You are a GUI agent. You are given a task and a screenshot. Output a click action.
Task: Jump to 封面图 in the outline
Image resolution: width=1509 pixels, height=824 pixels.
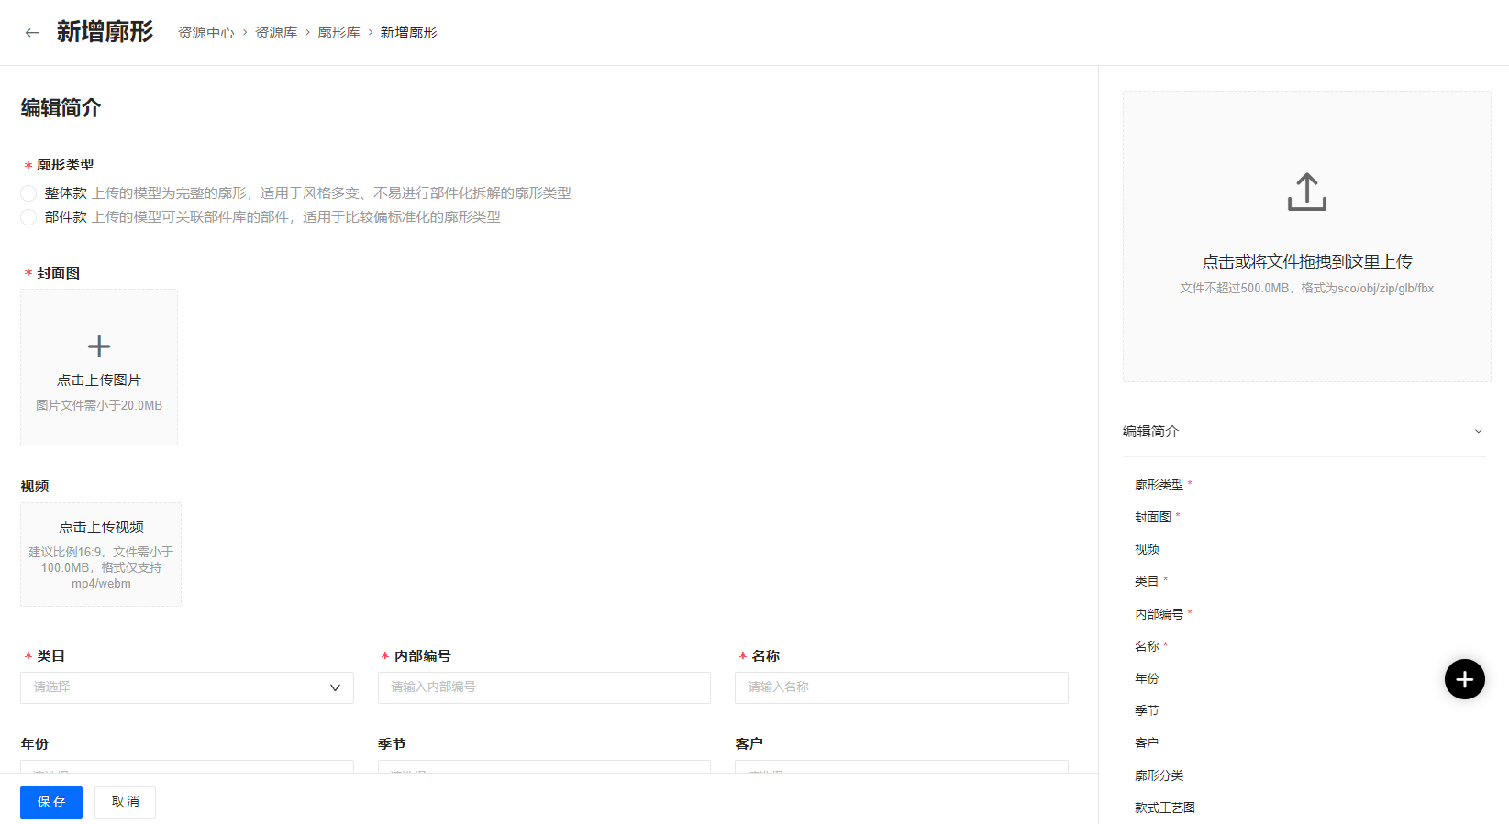pyautogui.click(x=1152, y=517)
